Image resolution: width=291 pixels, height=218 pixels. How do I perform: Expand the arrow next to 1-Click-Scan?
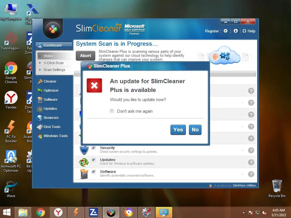[x=40, y=63]
